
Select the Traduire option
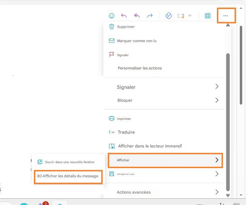[164, 132]
